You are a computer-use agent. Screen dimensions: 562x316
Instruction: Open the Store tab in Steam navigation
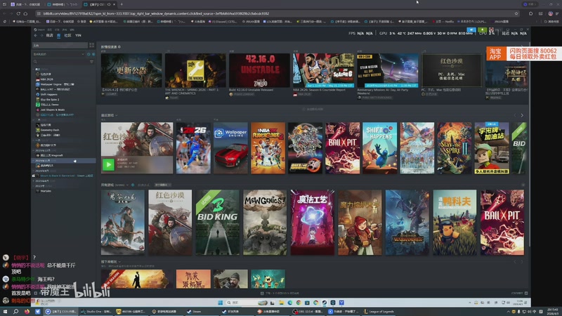pos(49,35)
